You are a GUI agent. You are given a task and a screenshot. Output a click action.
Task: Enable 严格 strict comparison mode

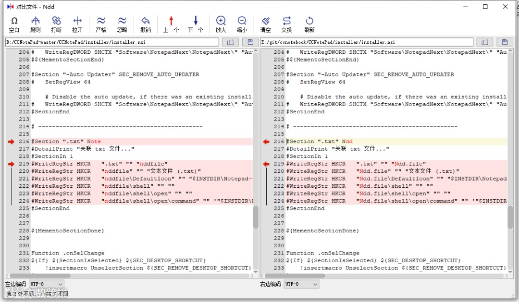click(101, 24)
